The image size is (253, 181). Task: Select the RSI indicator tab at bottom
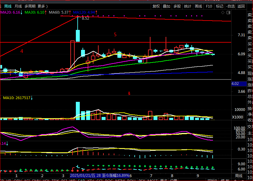point(64,180)
